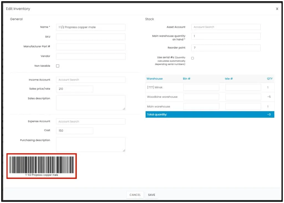Click the -5 quantity for Woodbine warehouse
This screenshot has width=284, height=203.
(x=269, y=97)
